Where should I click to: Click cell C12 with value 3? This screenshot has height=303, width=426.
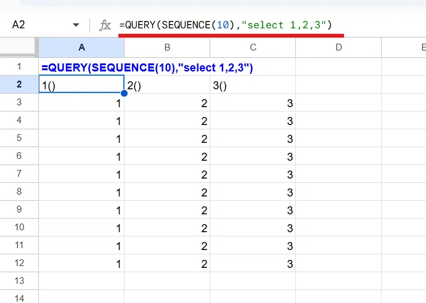pyautogui.click(x=253, y=263)
